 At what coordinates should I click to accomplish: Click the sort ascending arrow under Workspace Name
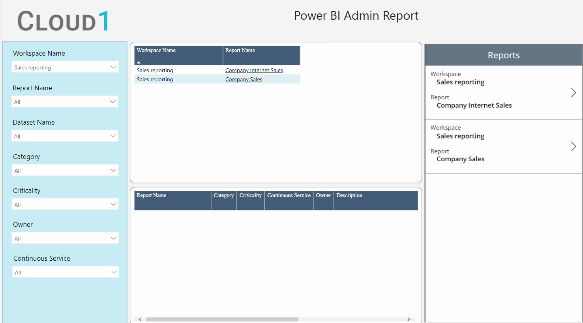139,62
